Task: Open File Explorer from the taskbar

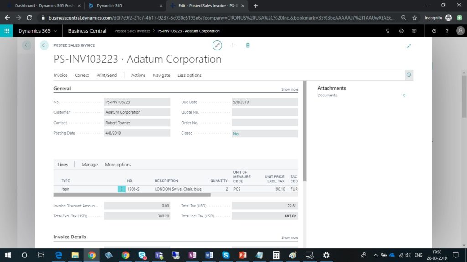Action: click(x=75, y=255)
